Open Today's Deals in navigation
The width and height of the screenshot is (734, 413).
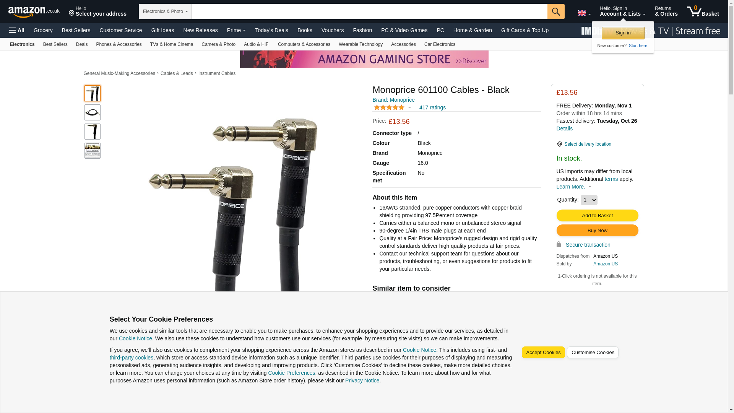(x=271, y=30)
